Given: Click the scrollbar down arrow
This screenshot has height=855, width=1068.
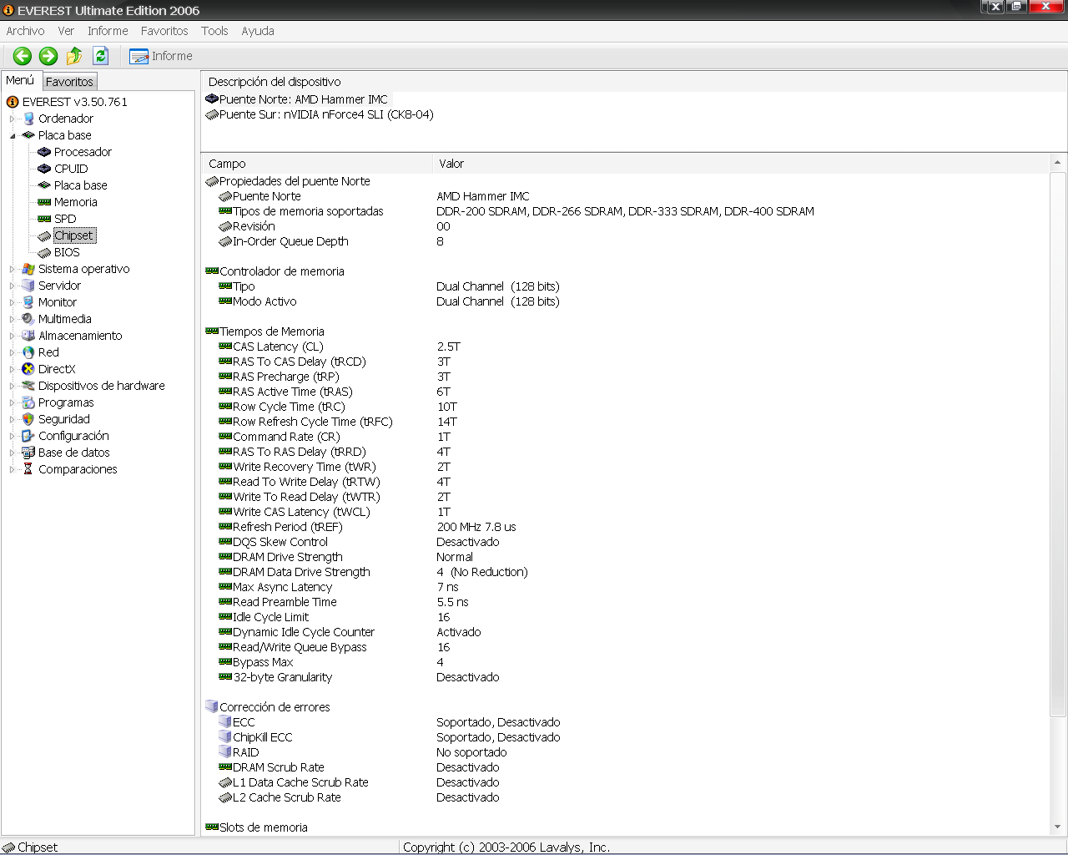Looking at the screenshot, I should pos(1058,827).
